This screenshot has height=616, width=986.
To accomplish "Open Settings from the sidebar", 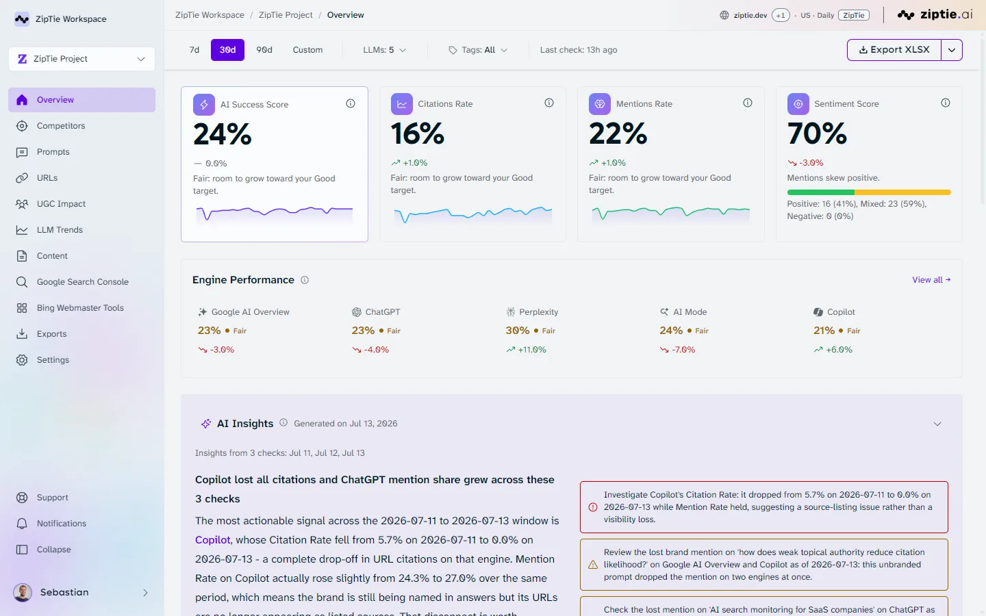I will 81,360.
